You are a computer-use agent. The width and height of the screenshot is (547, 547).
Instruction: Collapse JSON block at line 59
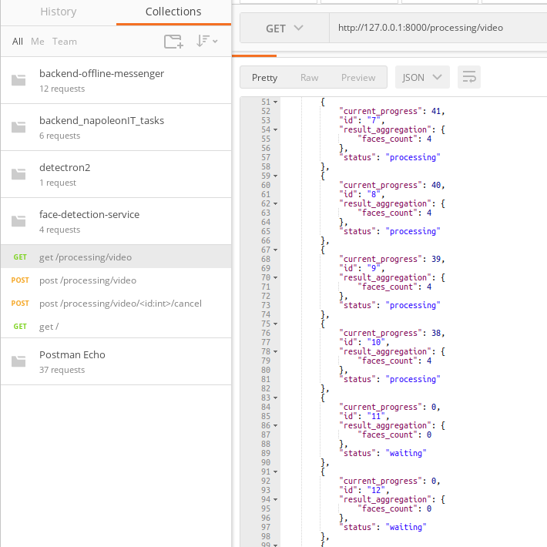pyautogui.click(x=276, y=176)
